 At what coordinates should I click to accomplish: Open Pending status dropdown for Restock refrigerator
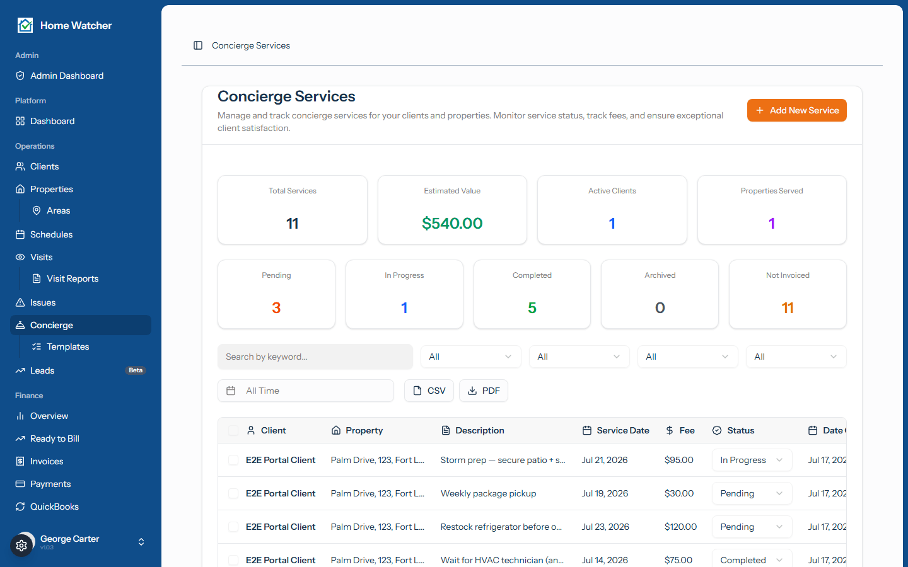[x=752, y=527]
